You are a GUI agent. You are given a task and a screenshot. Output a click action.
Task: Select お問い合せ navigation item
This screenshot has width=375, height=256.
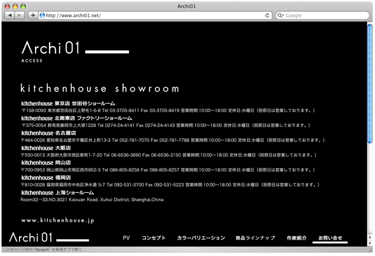pyautogui.click(x=330, y=238)
